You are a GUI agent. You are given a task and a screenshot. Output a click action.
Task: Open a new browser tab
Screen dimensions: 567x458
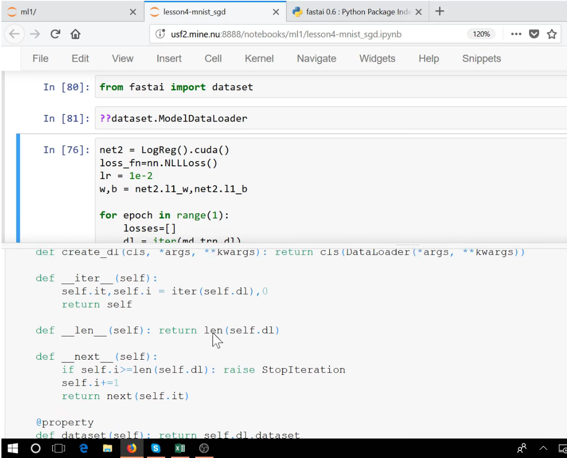pyautogui.click(x=441, y=11)
